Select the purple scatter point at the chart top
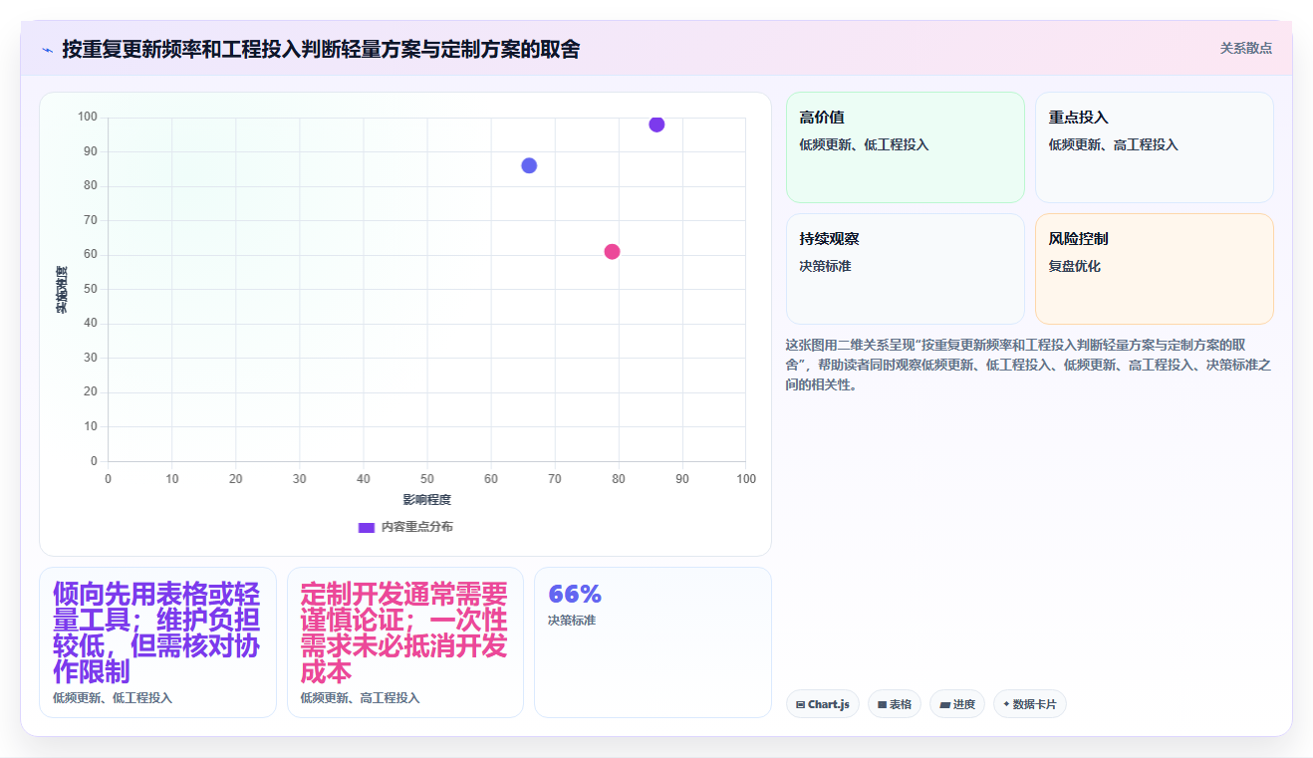 pyautogui.click(x=656, y=125)
